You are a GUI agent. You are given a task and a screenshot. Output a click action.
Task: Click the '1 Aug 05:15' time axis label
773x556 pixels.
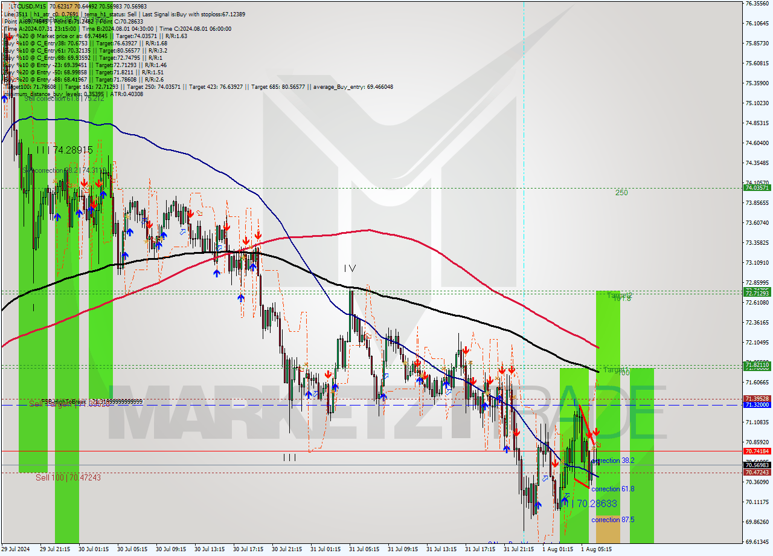pos(596,549)
